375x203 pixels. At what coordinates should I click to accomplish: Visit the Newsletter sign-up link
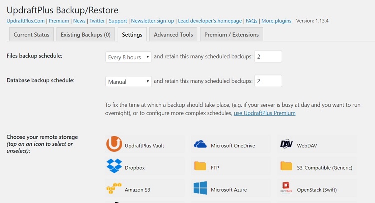click(x=152, y=21)
